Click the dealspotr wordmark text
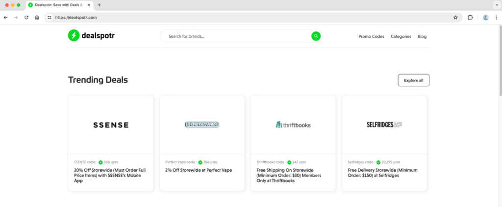The height and width of the screenshot is (207, 502). [x=98, y=36]
